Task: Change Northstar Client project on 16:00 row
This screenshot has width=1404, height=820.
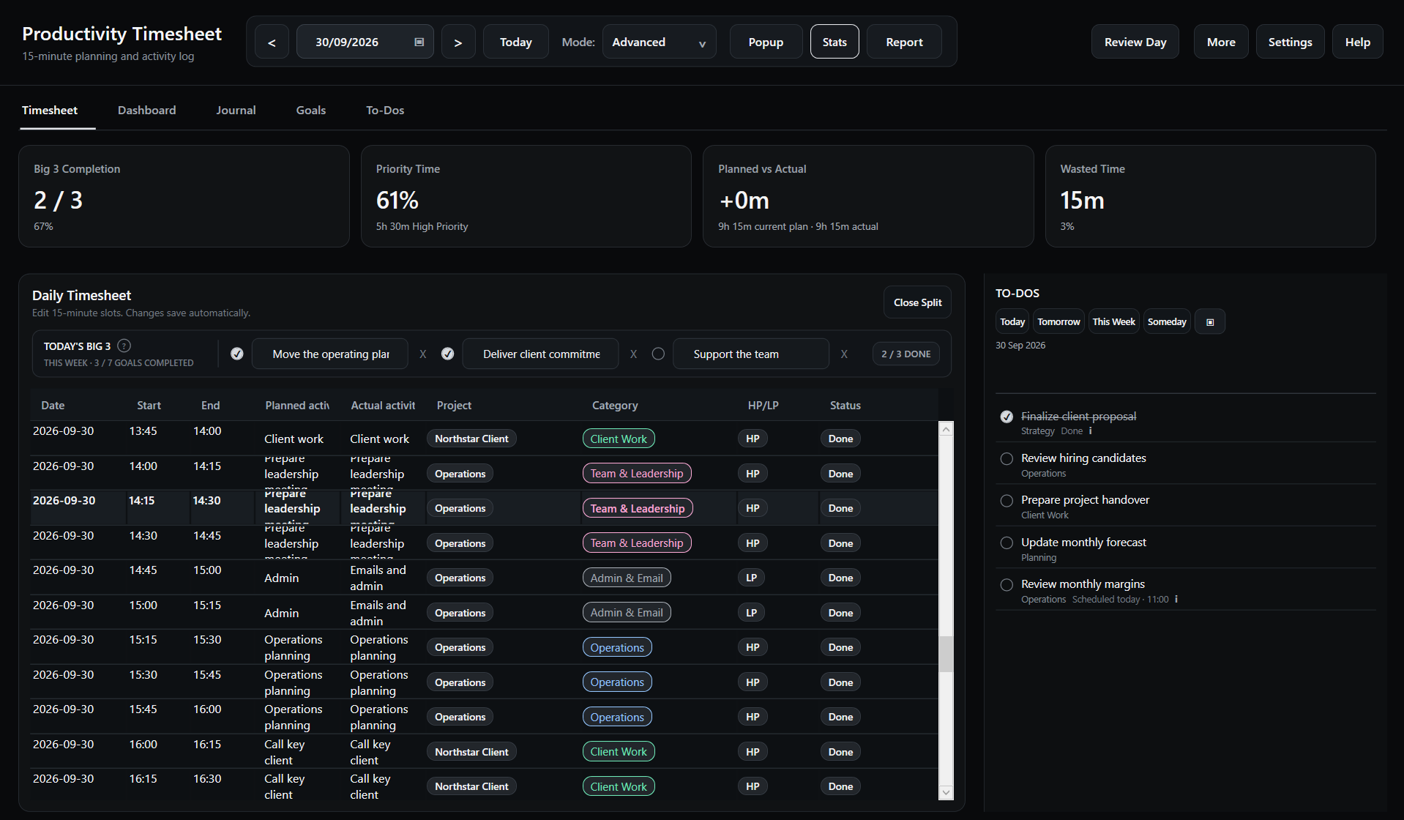Action: 471,752
